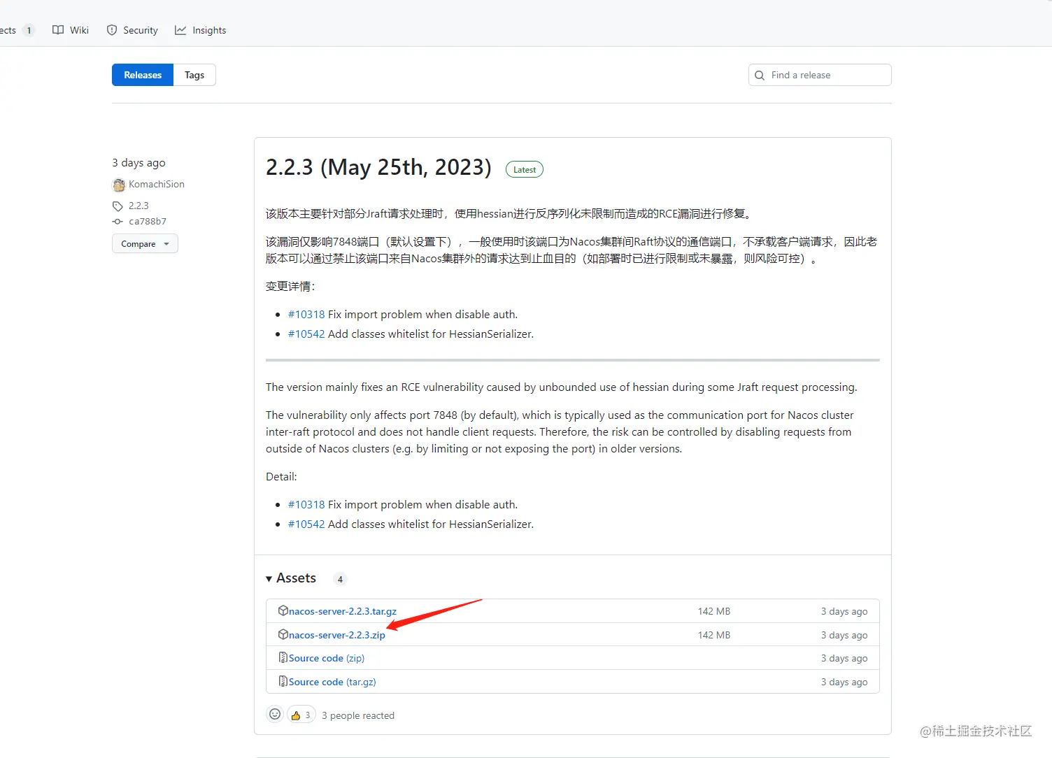Open issue #10318 under English Detail

(x=306, y=504)
